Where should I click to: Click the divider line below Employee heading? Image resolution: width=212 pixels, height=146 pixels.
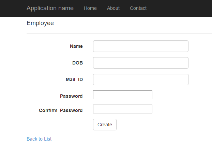pyautogui.click(x=119, y=33)
